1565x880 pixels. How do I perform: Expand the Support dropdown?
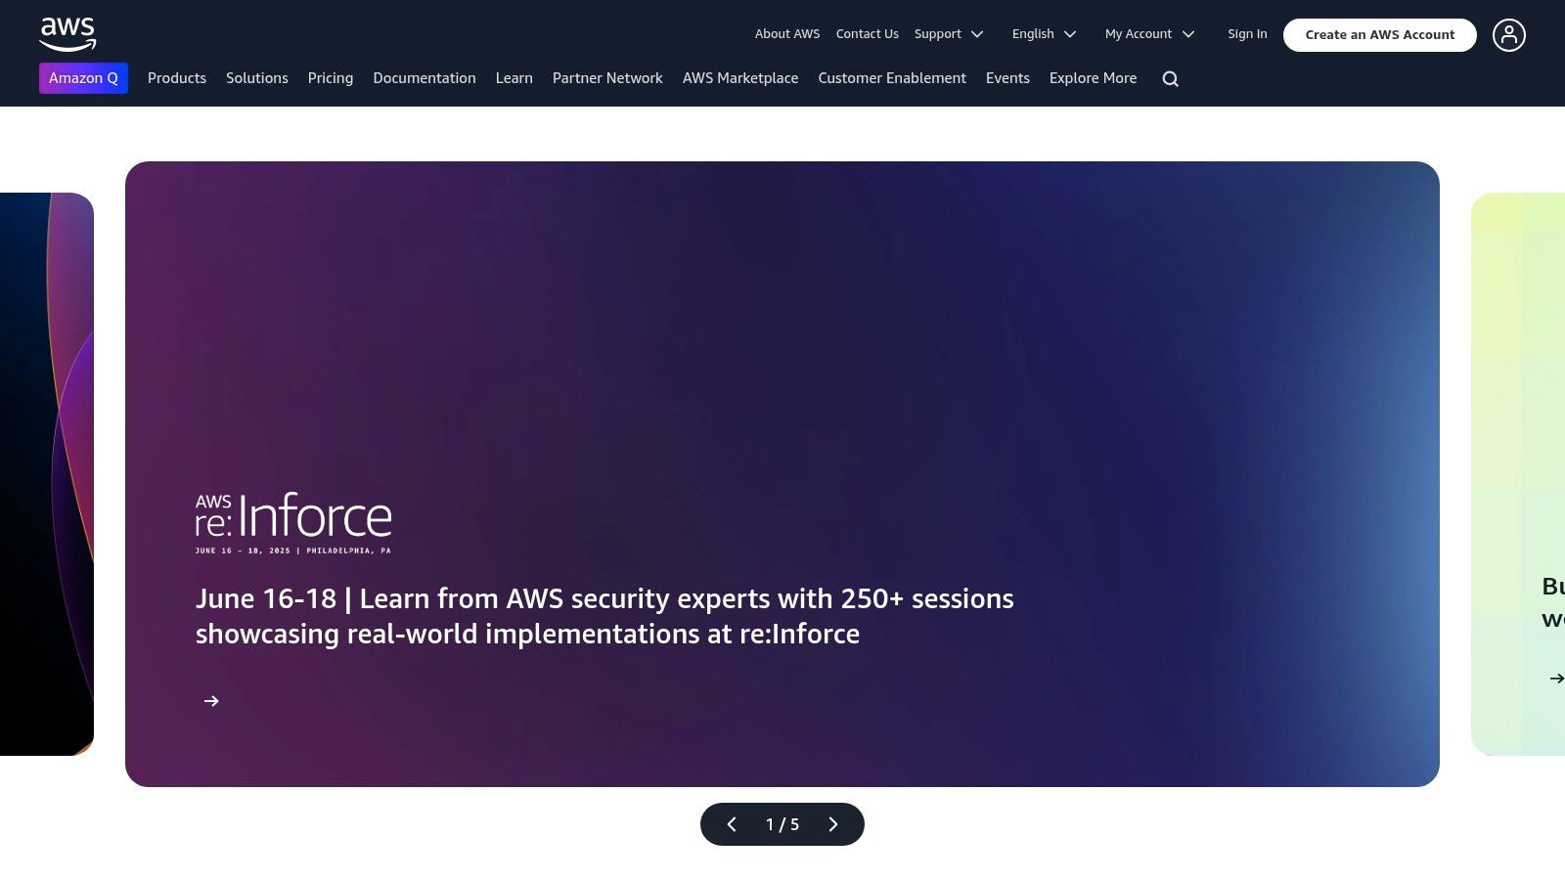pos(949,34)
